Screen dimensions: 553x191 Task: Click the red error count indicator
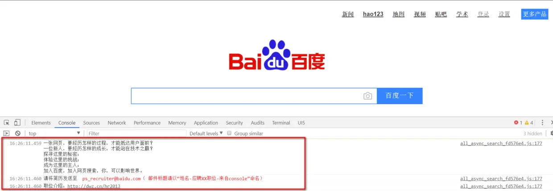click(518, 123)
